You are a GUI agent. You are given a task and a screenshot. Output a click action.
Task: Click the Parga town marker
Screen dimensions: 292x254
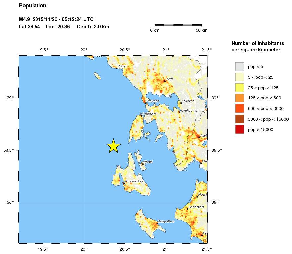(x=116, y=68)
